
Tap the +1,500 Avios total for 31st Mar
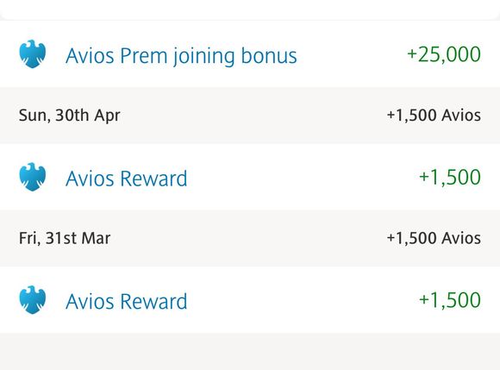(x=434, y=238)
